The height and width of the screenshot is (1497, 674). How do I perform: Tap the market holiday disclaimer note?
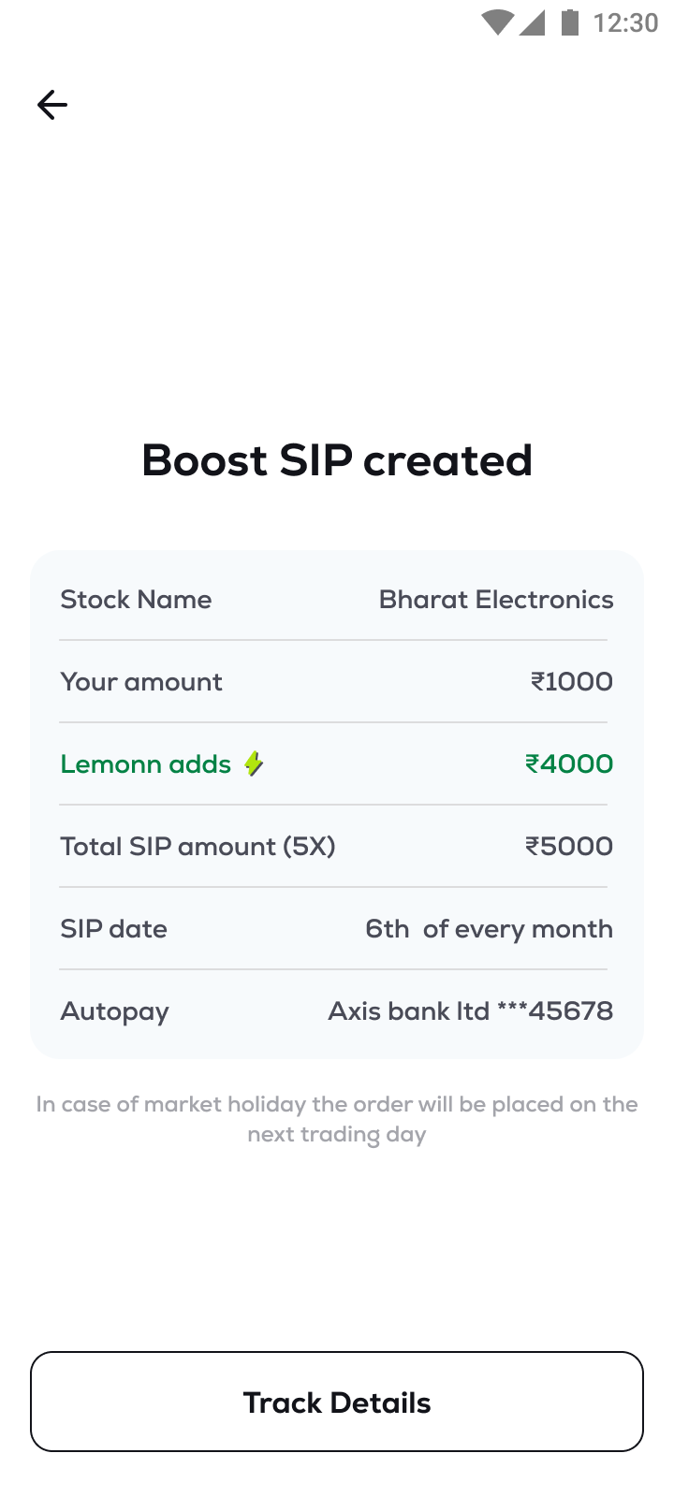[x=337, y=1119]
